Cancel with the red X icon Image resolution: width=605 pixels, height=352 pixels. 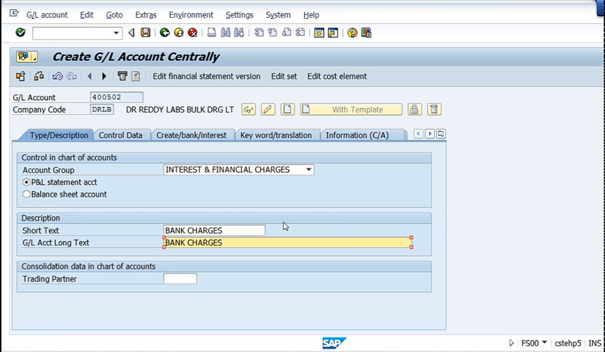tap(193, 33)
